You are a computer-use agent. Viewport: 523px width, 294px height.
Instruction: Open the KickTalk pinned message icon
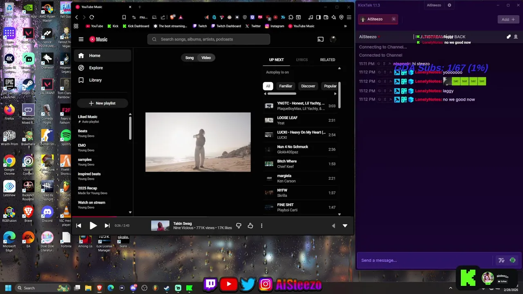tap(509, 37)
